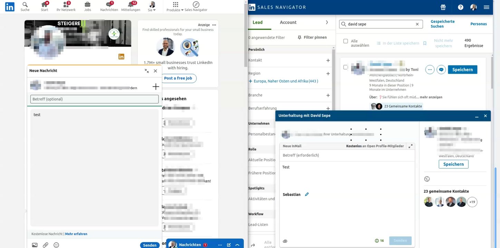
Task: Go to Start in LinkedIn nav
Action: click(x=45, y=7)
